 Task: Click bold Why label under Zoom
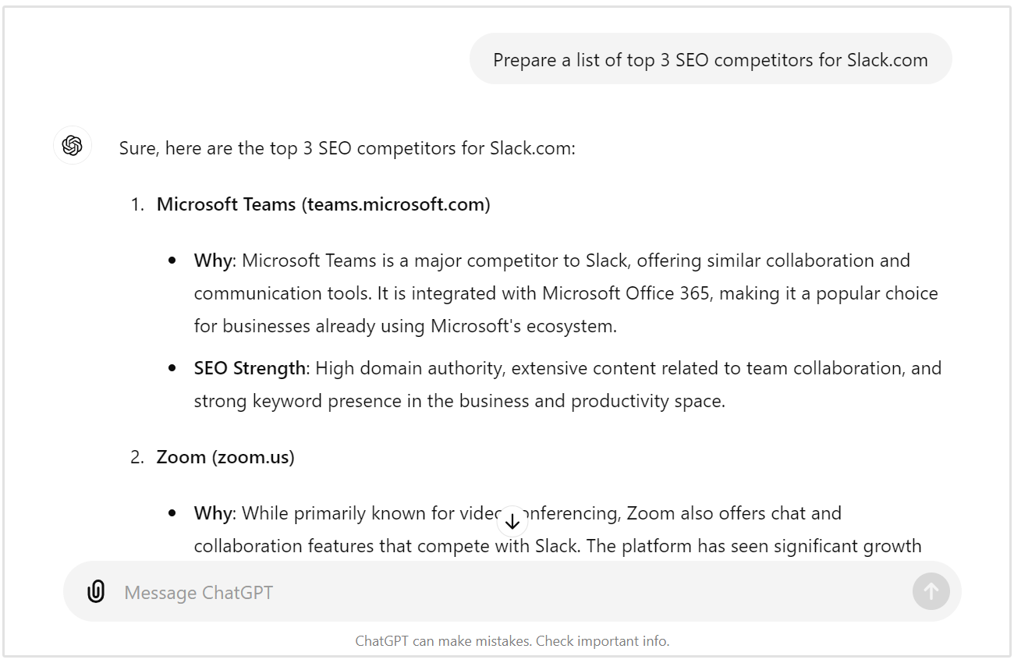[x=213, y=513]
